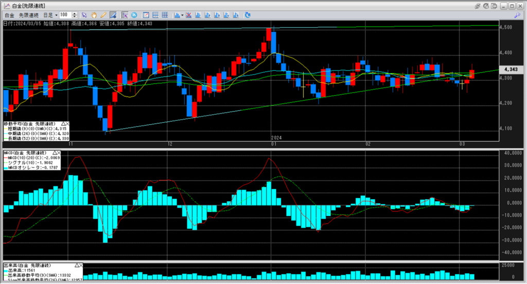Open the 日足 timeframe dropdown
527x284 pixels.
tap(50, 15)
